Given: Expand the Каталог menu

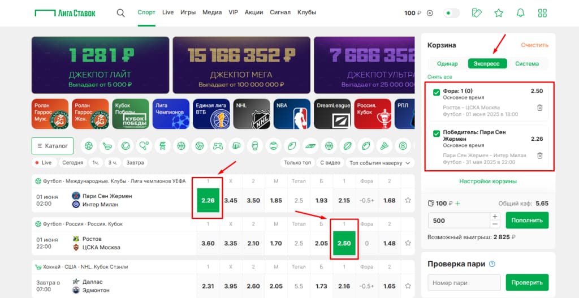Looking at the screenshot, I should pyautogui.click(x=53, y=146).
